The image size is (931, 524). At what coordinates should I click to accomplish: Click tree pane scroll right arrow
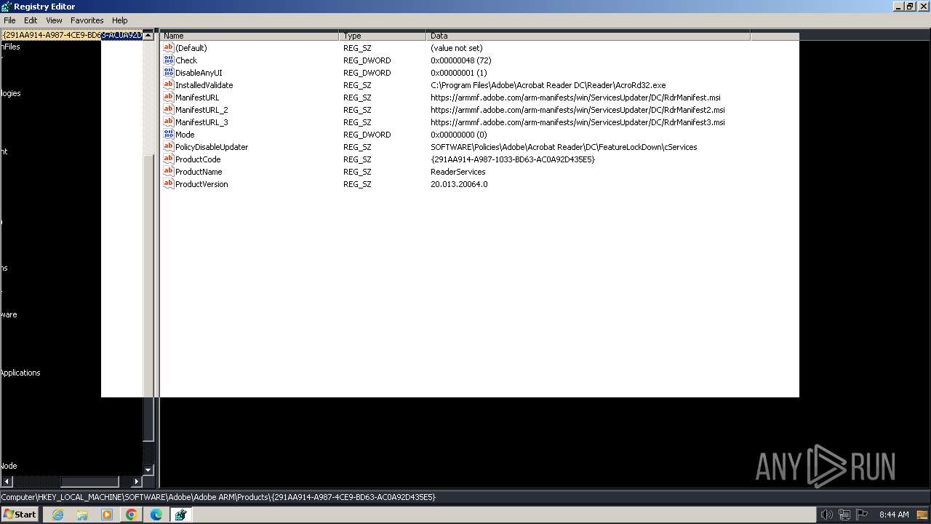tap(136, 482)
